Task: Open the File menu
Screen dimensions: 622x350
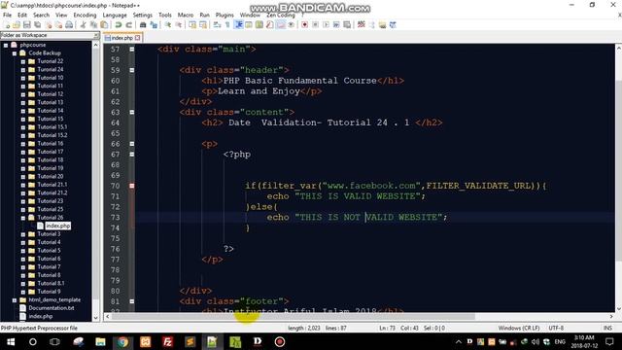Action: 7,16
